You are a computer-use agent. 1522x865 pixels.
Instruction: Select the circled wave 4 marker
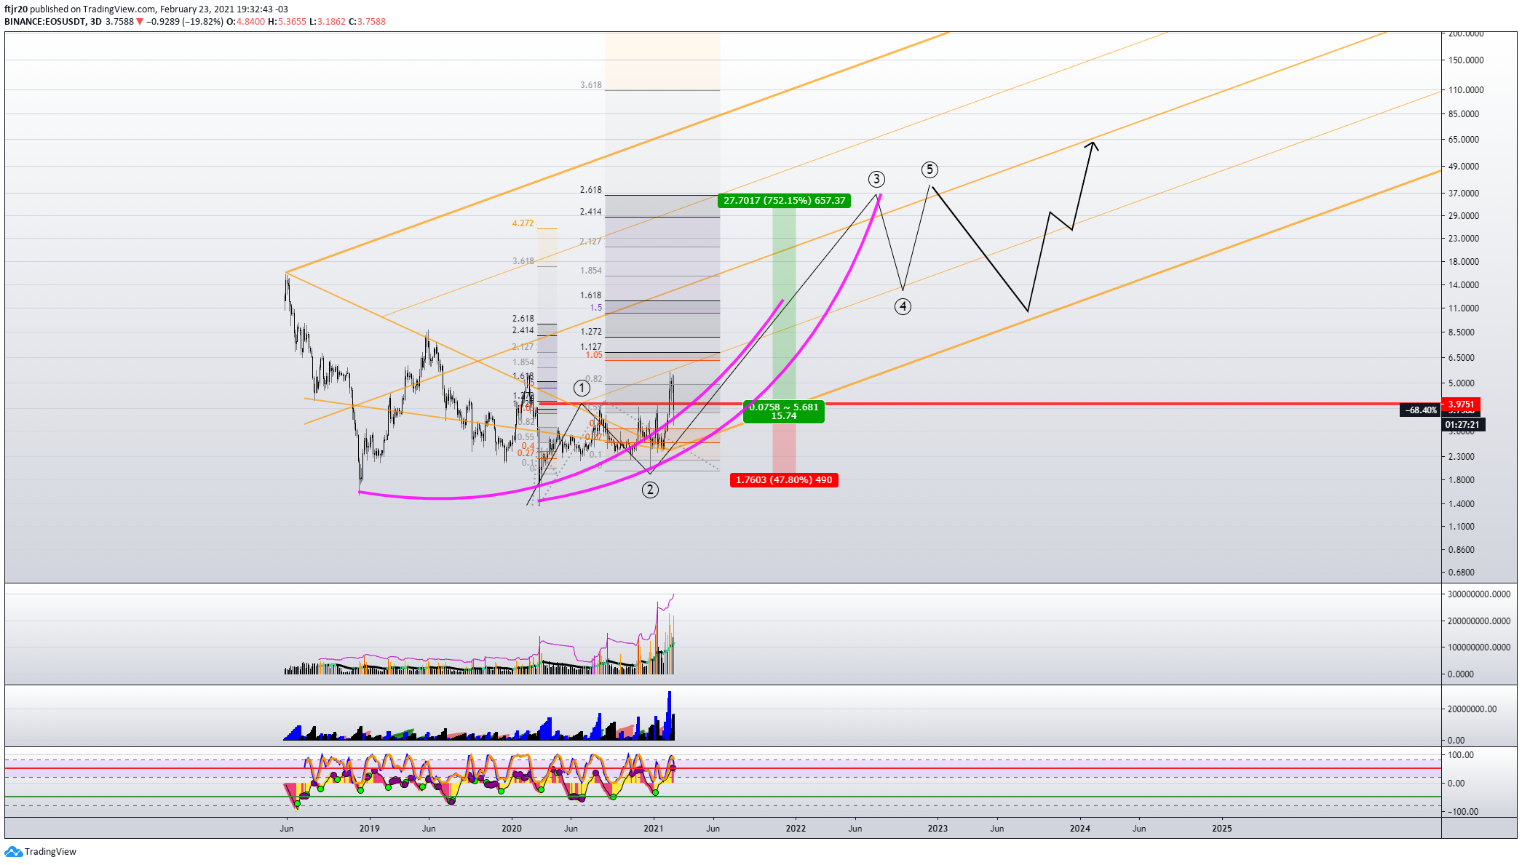click(903, 306)
